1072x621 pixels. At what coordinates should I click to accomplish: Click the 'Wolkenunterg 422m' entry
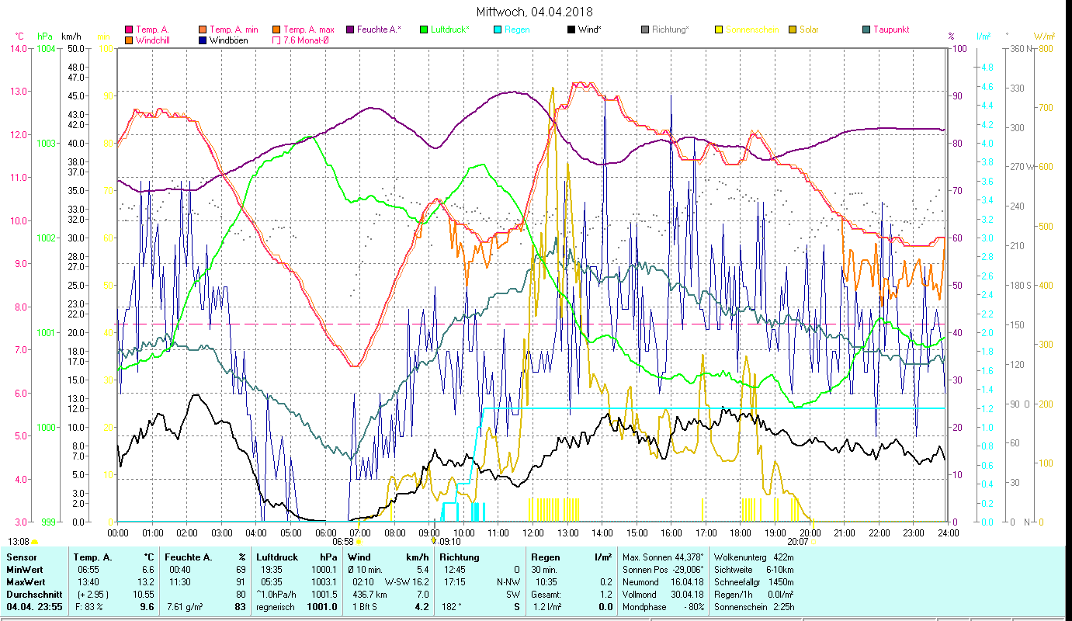[753, 557]
